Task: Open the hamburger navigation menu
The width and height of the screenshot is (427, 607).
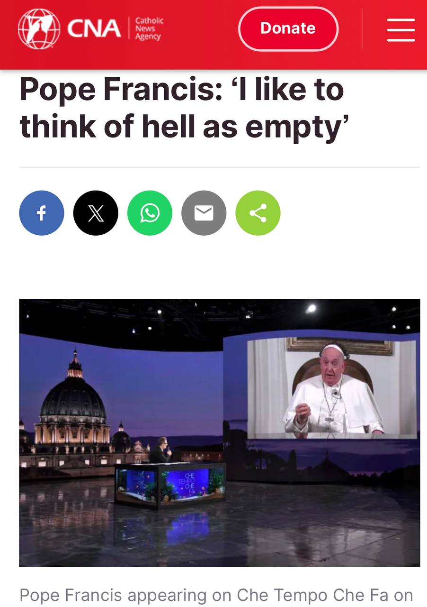Action: [400, 30]
